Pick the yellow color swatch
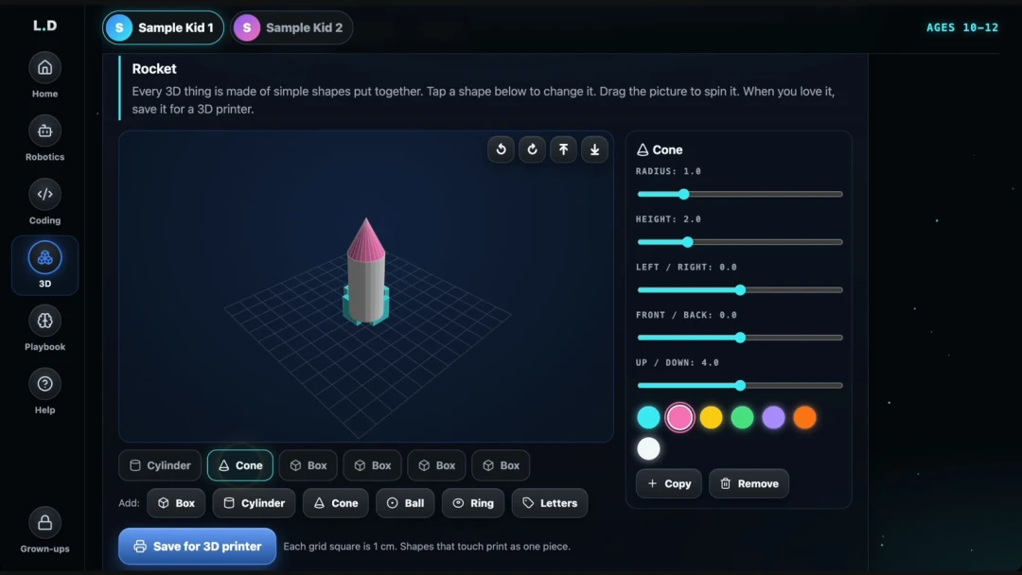1022x575 pixels. click(x=711, y=417)
